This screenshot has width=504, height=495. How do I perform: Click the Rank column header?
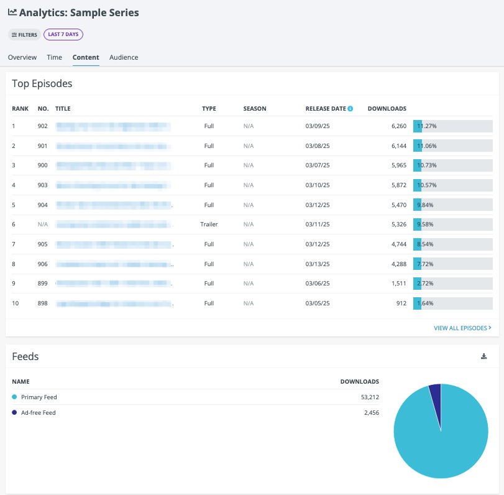point(21,109)
